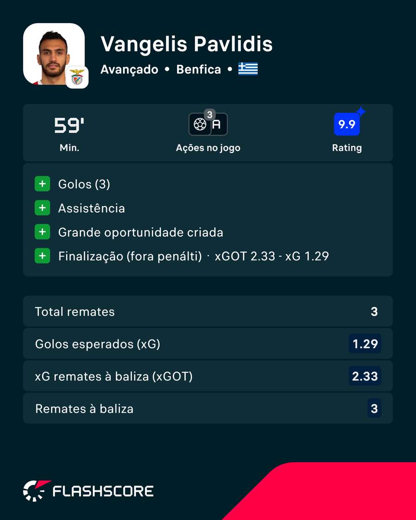Select the Total remates row

point(208,312)
